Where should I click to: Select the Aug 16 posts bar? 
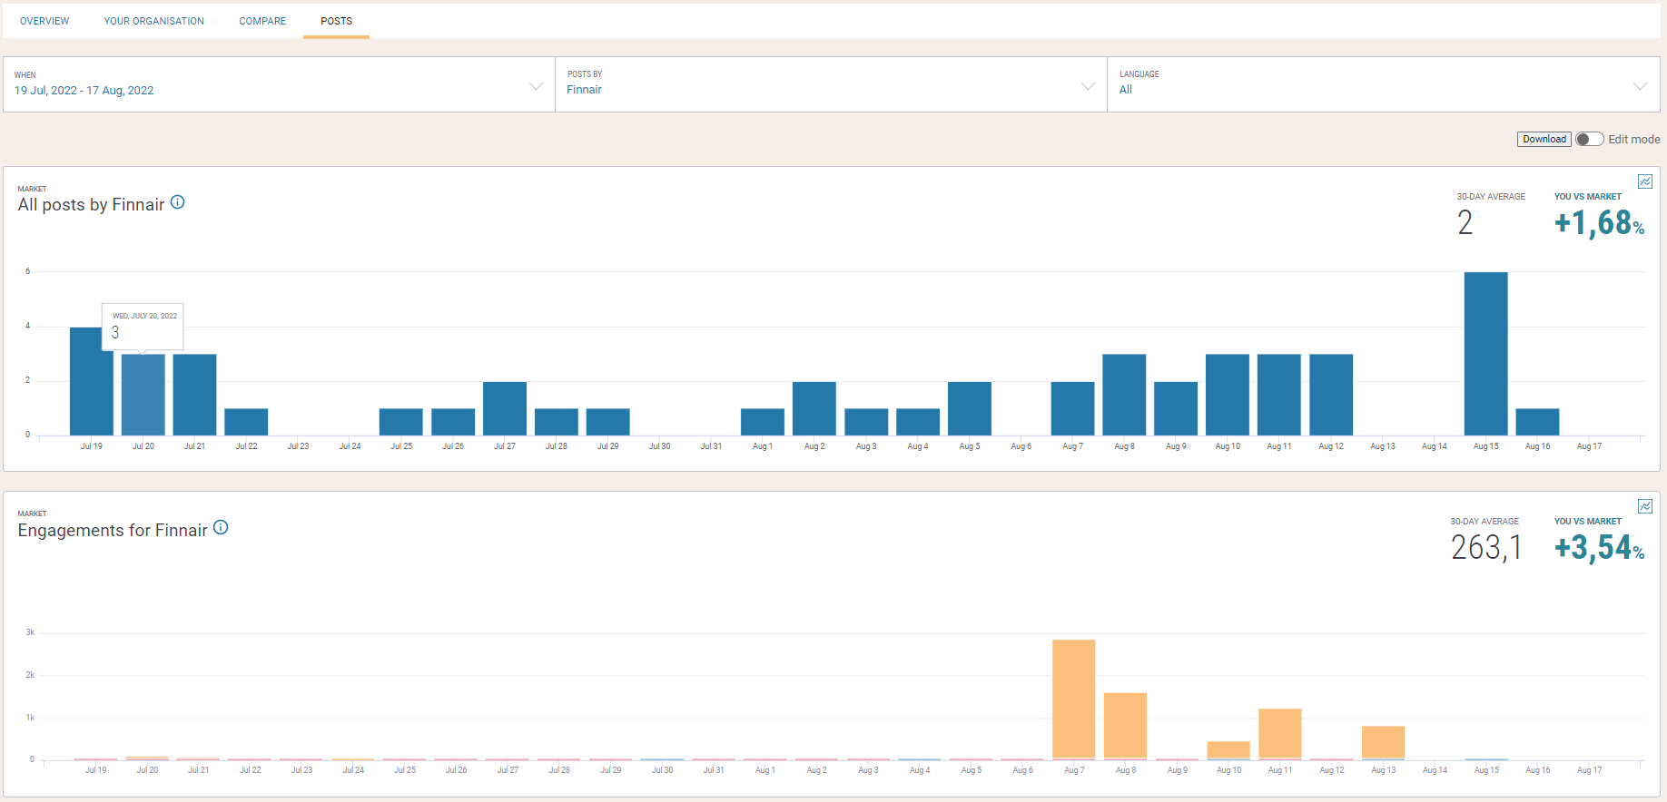pyautogui.click(x=1537, y=422)
